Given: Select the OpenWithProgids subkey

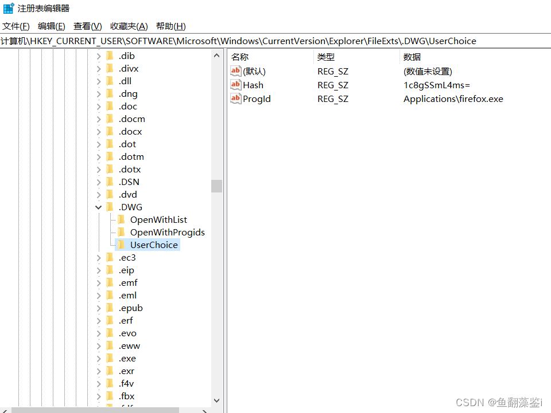Looking at the screenshot, I should pyautogui.click(x=167, y=233).
